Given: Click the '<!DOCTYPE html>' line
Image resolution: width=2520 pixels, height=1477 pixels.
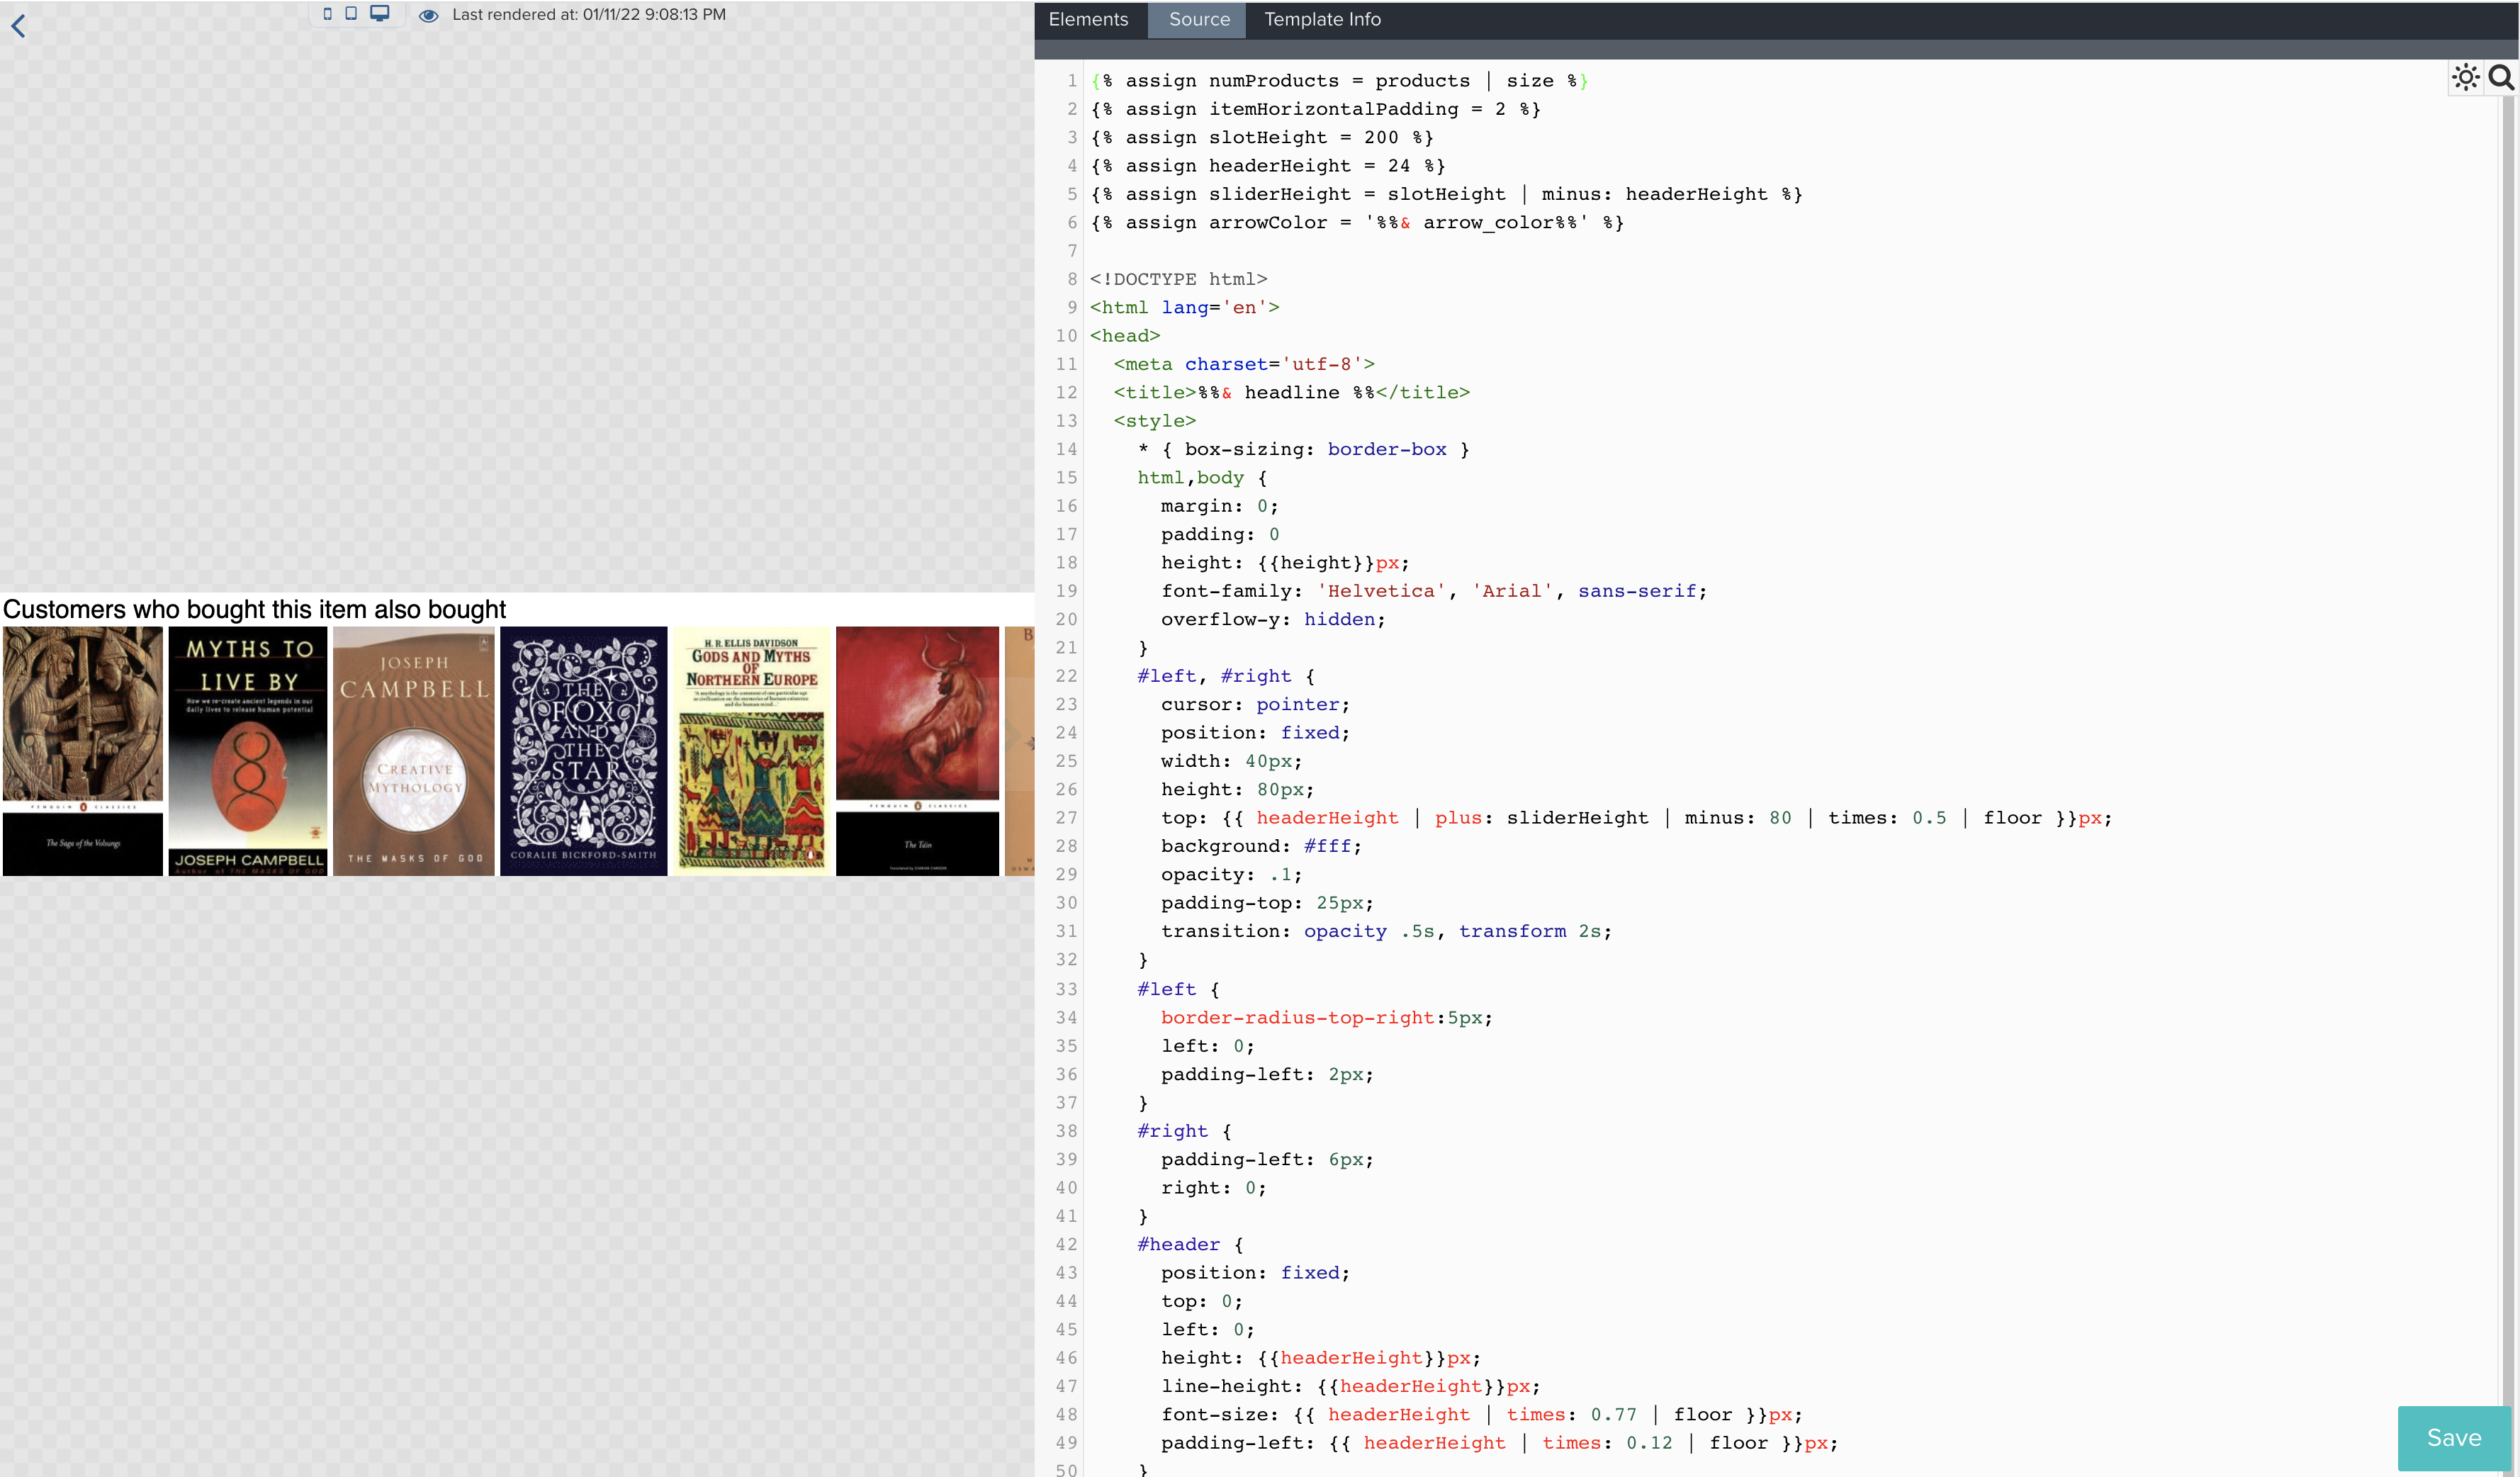Looking at the screenshot, I should [x=1179, y=279].
